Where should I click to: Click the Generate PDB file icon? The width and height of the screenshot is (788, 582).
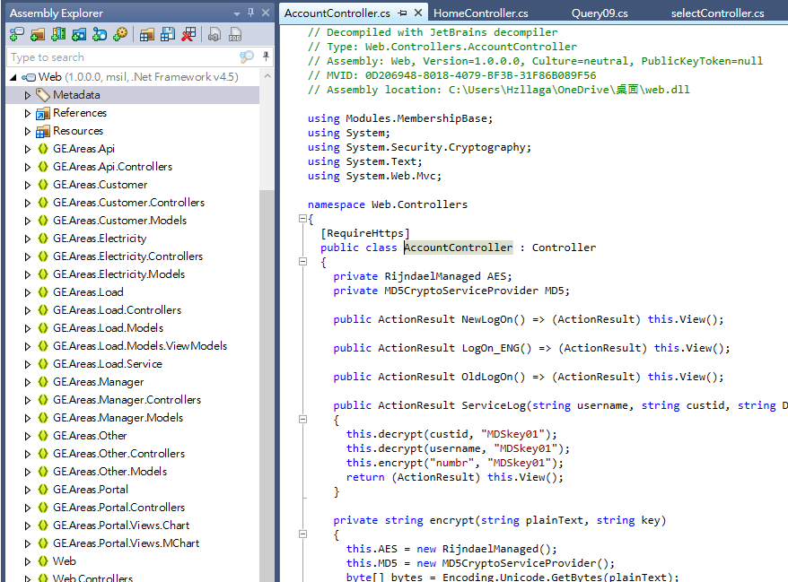pos(235,34)
